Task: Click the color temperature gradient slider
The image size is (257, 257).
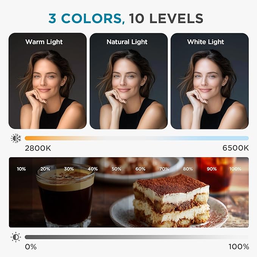Action: pos(137,138)
